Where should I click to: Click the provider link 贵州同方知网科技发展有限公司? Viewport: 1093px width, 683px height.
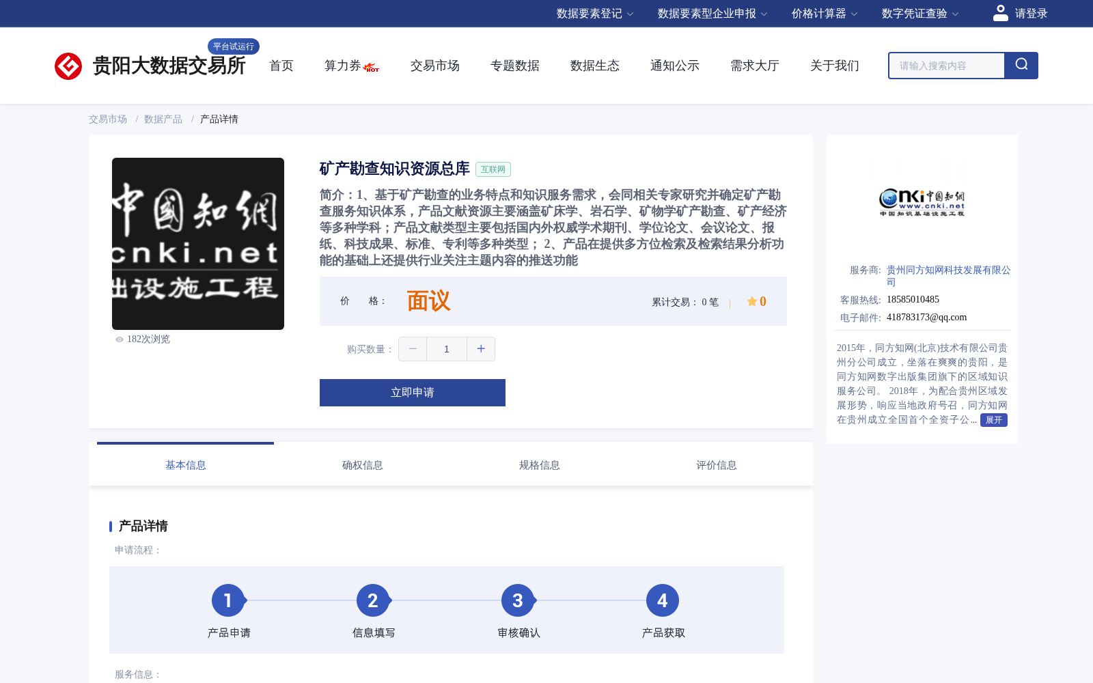949,276
